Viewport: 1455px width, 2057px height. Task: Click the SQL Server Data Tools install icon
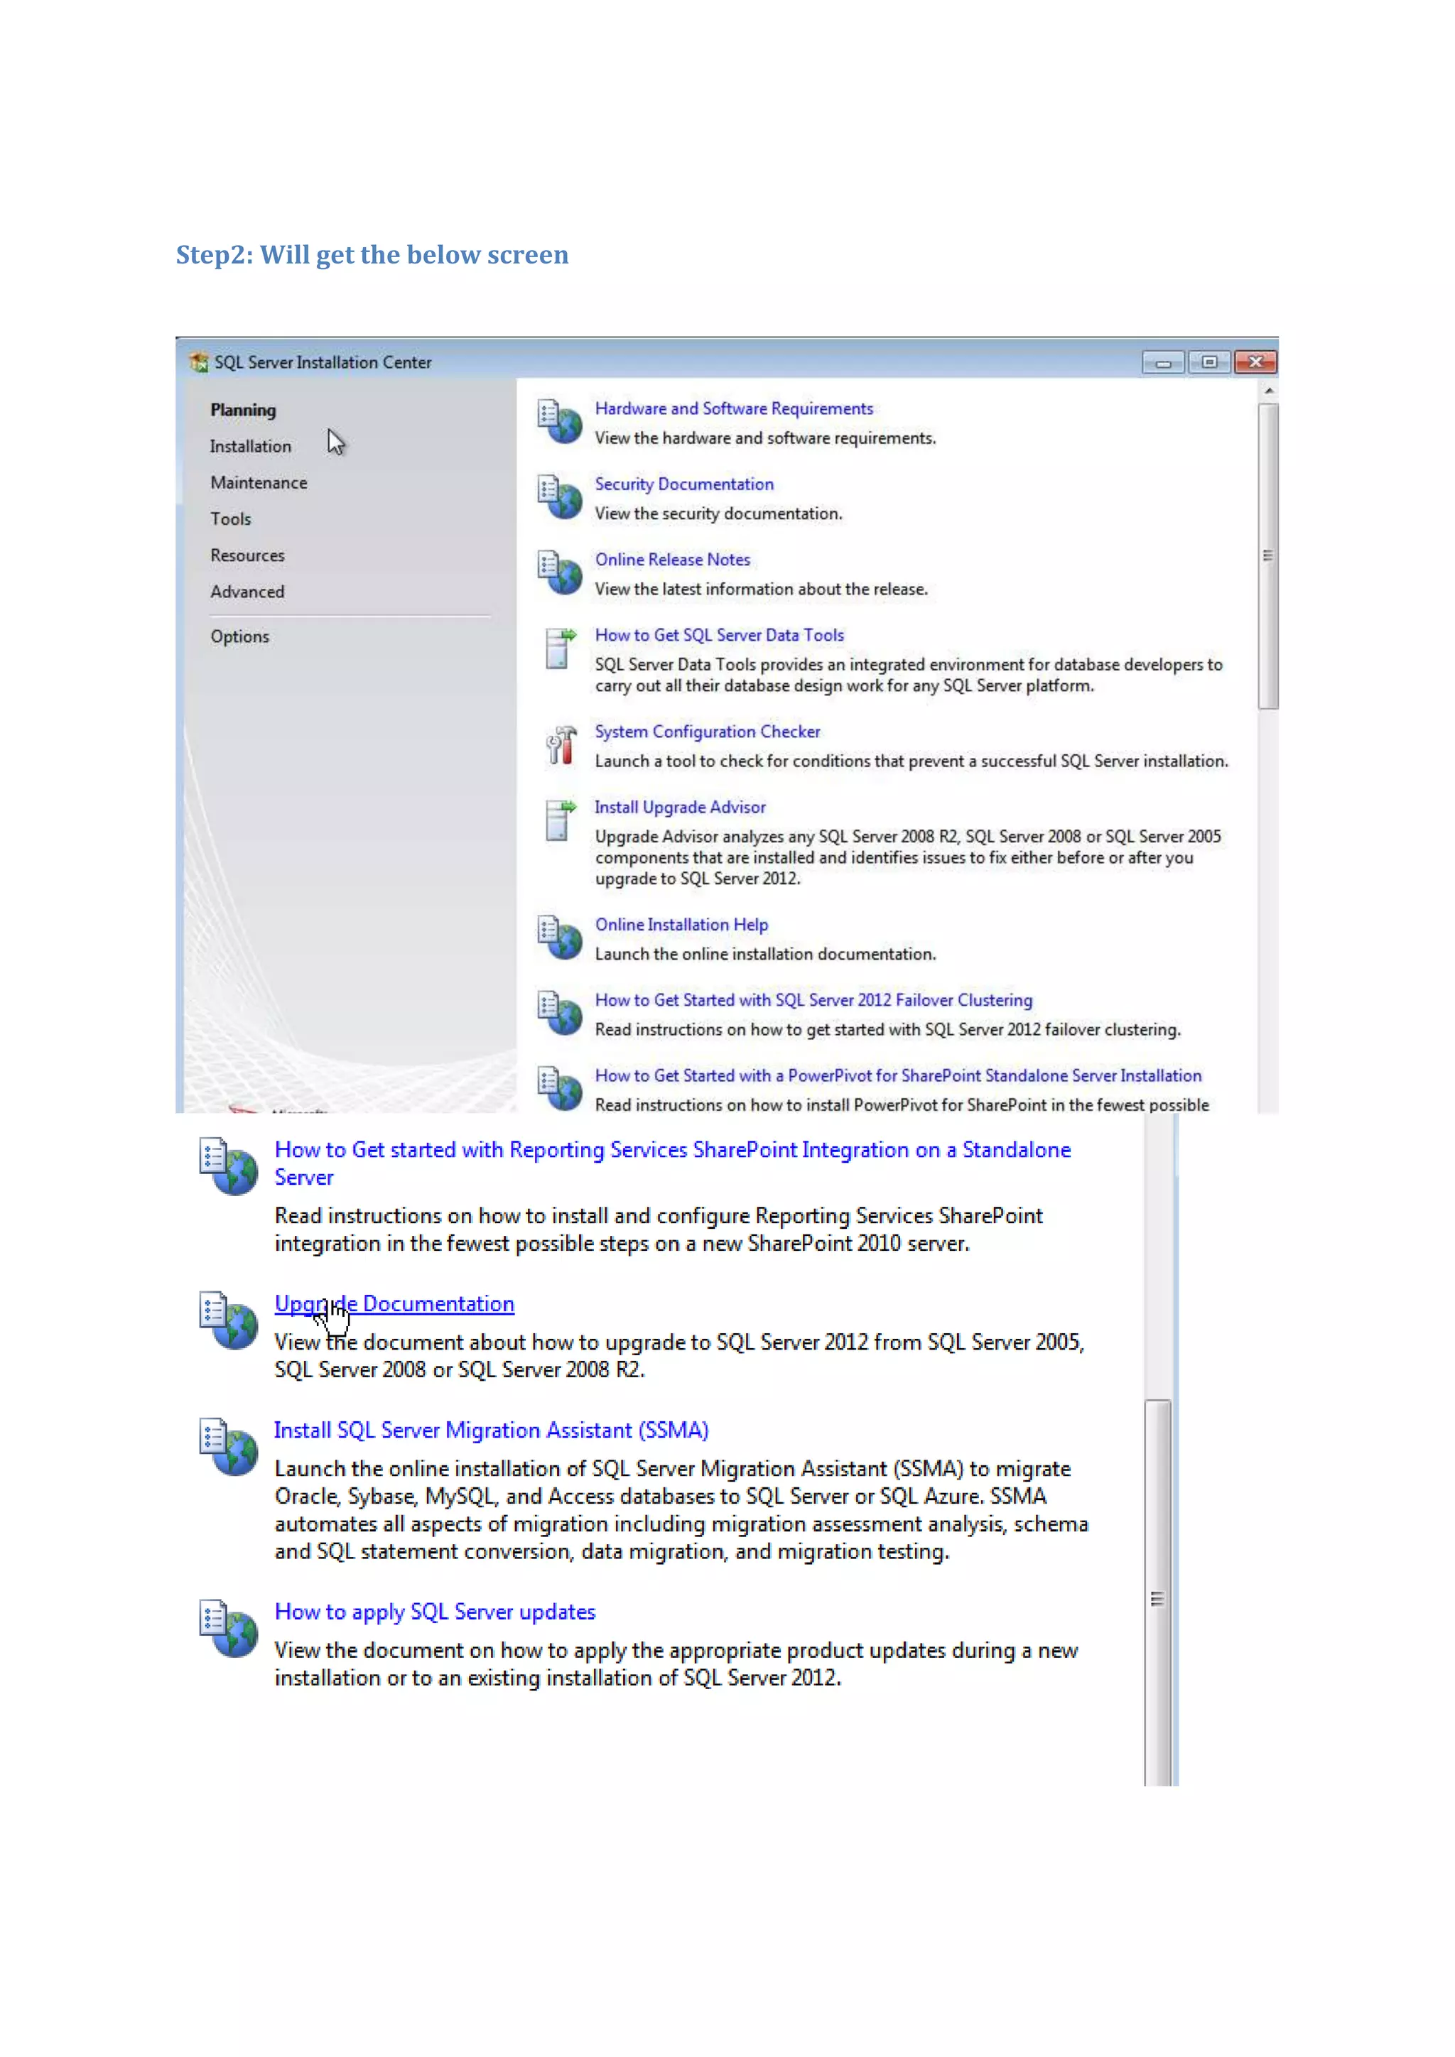pyautogui.click(x=559, y=648)
